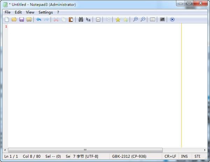The height and width of the screenshot is (162, 210).
Task: Minimize the Notepad3 window
Action: pos(181,3)
